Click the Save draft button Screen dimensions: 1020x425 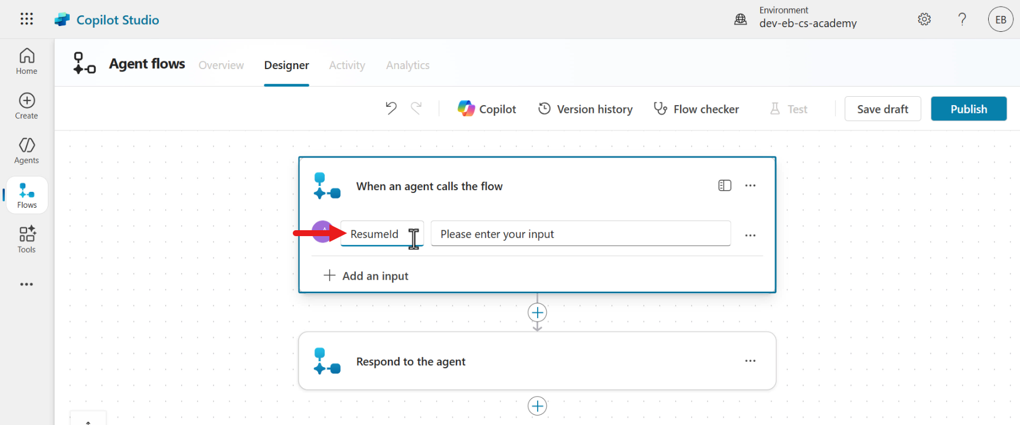tap(882, 109)
